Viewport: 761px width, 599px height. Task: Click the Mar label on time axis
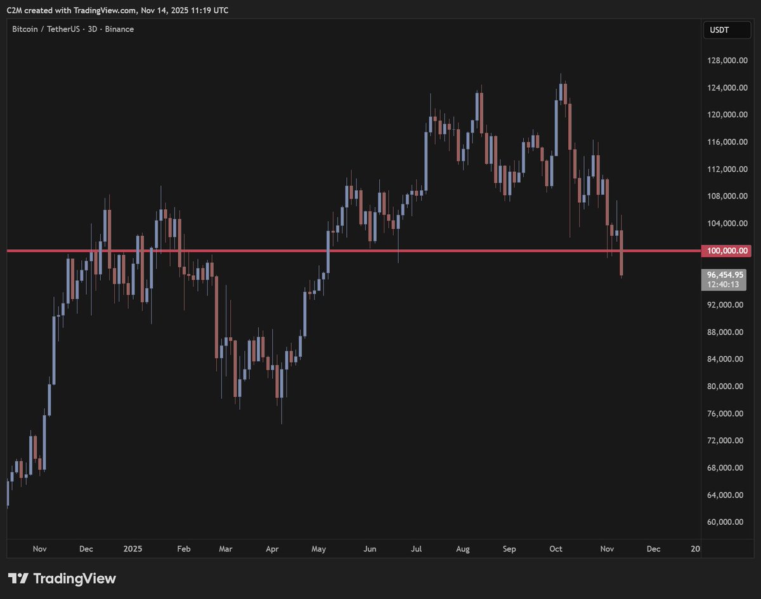point(226,549)
